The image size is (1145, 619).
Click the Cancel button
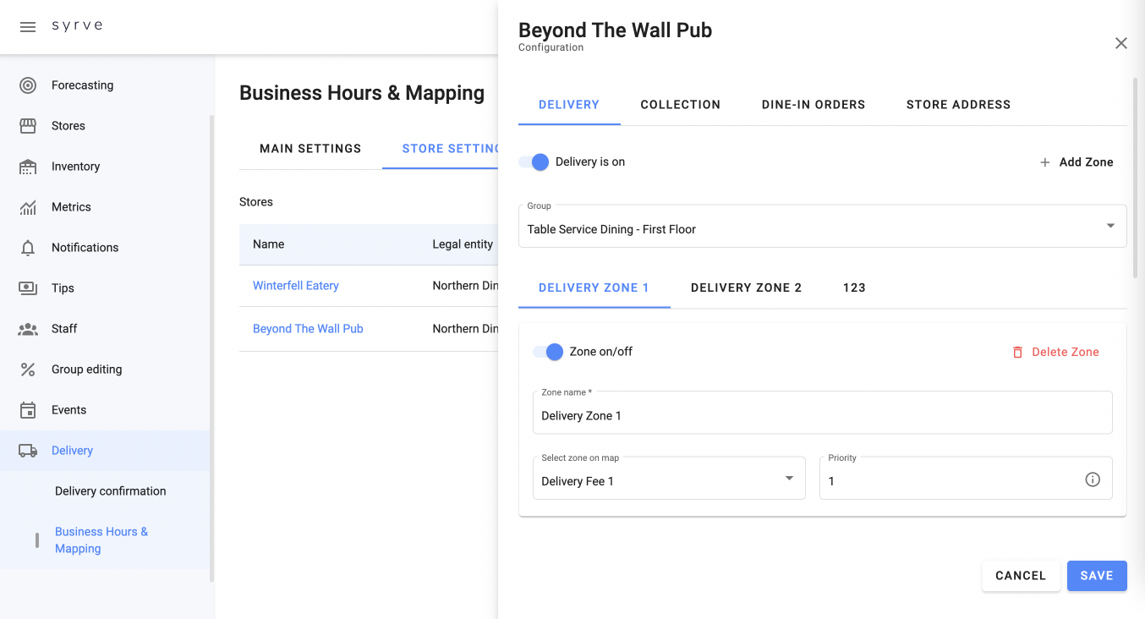[1020, 576]
